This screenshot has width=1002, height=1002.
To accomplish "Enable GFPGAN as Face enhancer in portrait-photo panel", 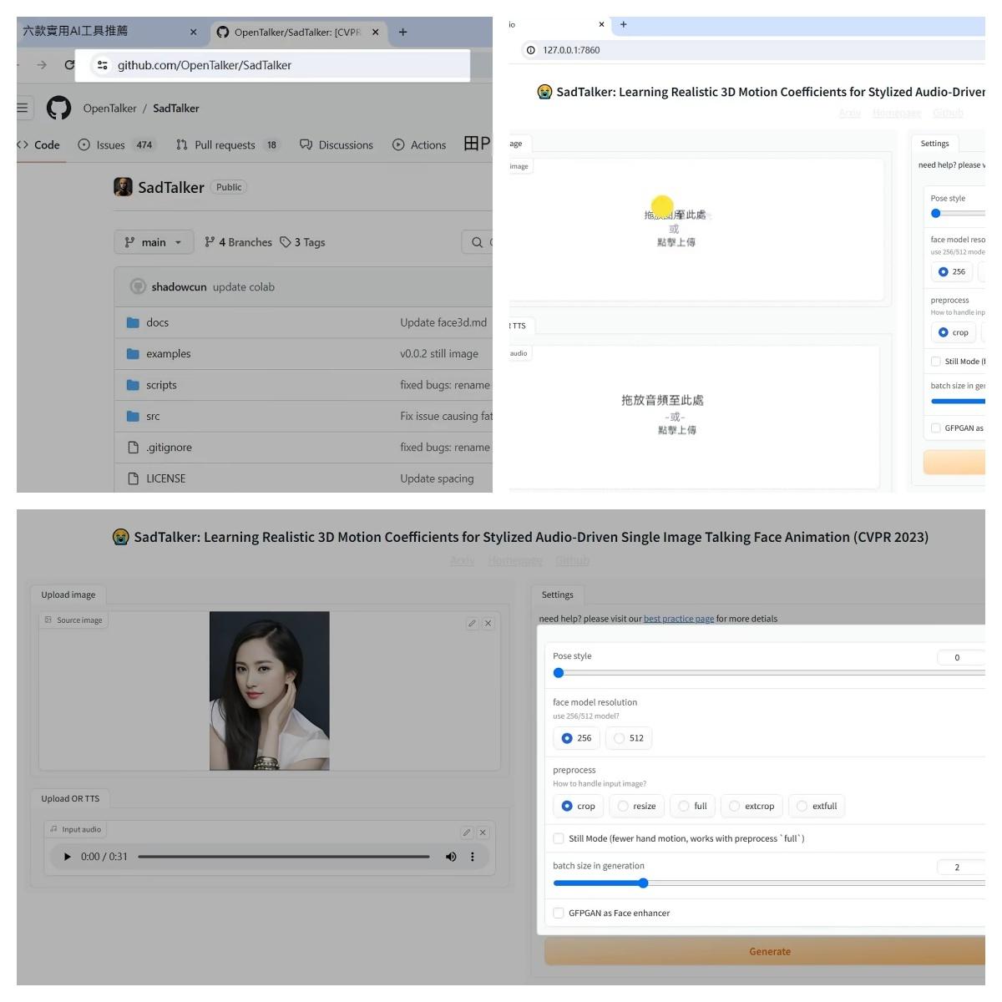I will pyautogui.click(x=559, y=913).
